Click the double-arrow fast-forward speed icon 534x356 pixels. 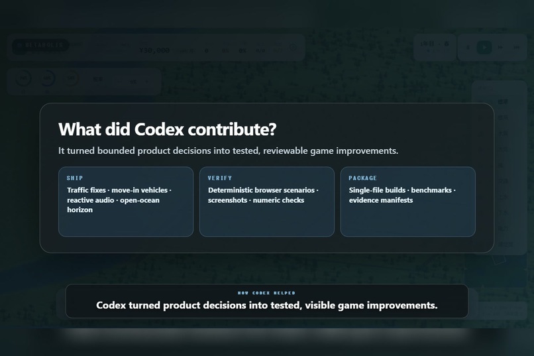coord(500,47)
